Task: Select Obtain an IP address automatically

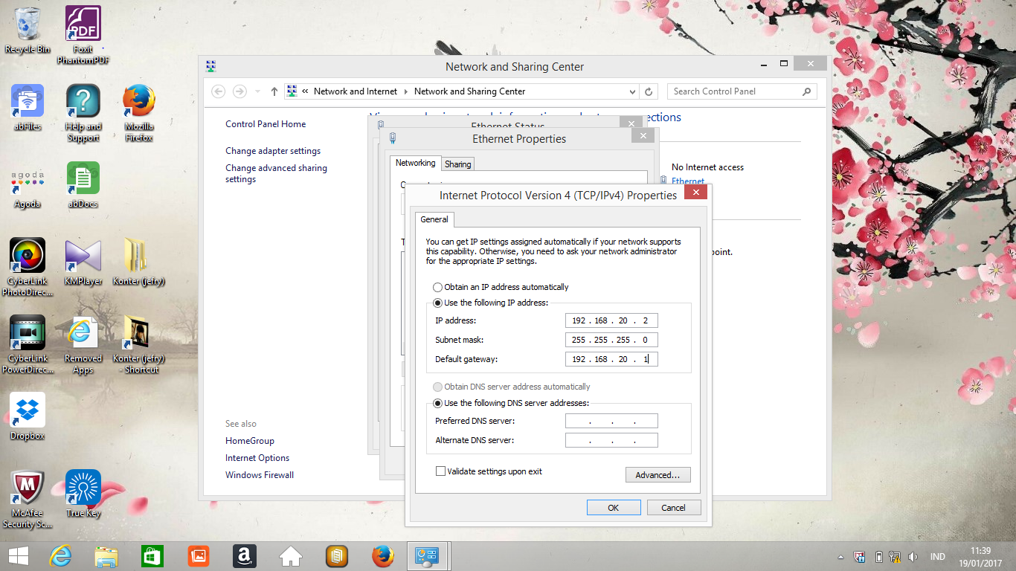Action: [437, 287]
